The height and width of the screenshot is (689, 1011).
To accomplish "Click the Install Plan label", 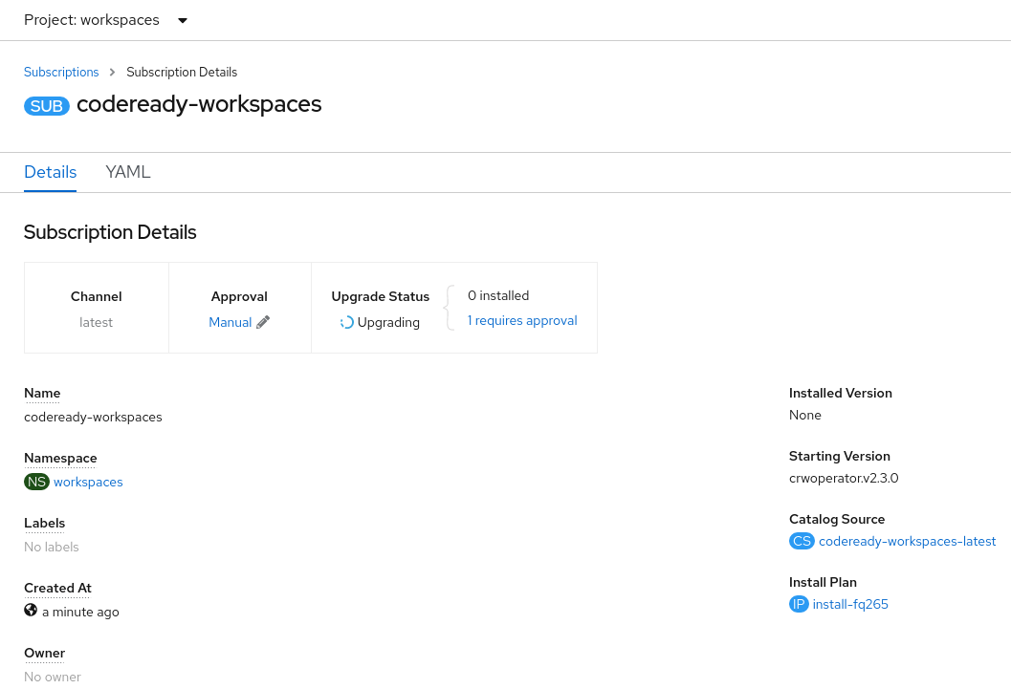I will click(823, 582).
